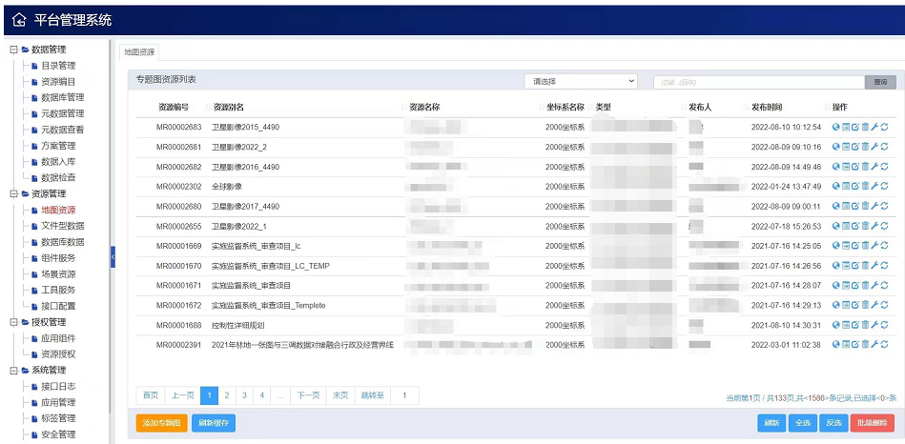Open detail window icon for MR00002683 row
This screenshot has width=905, height=444.
(846, 127)
